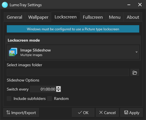Image resolution: width=146 pixels, height=120 pixels.
Task: Decrease Switch every time with down arrow
Action: 59,91
